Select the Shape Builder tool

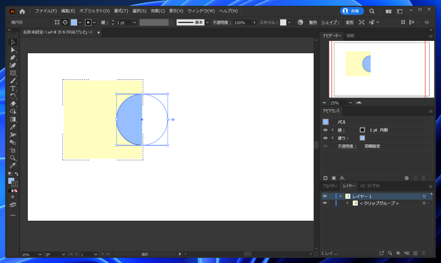13,112
